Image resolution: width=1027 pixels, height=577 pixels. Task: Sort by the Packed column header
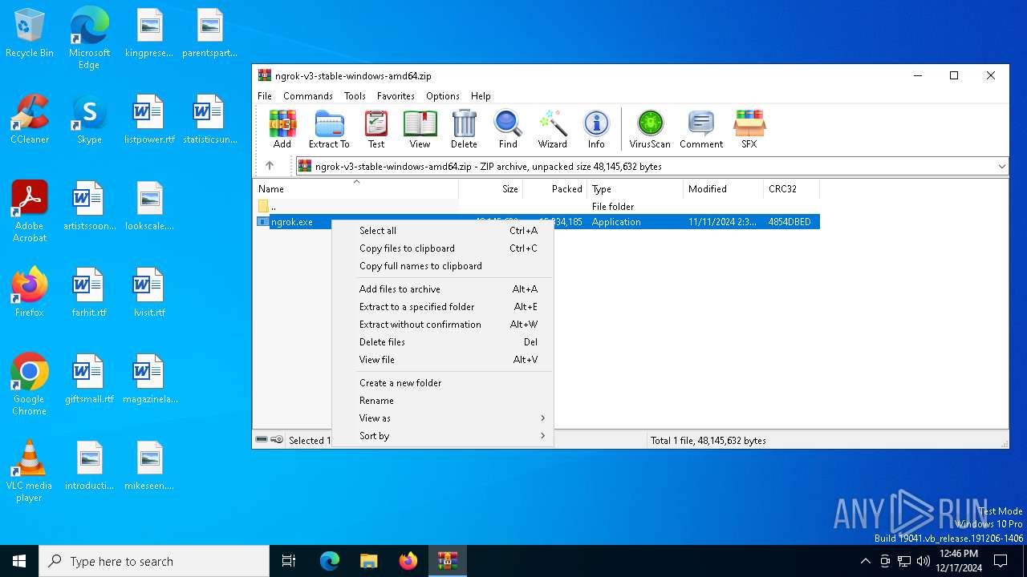click(554, 189)
